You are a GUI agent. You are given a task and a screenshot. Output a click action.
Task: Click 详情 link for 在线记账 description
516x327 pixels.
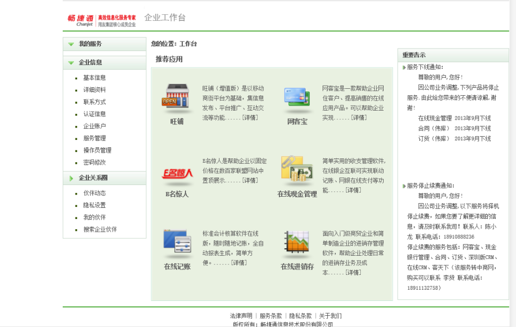pos(239,263)
